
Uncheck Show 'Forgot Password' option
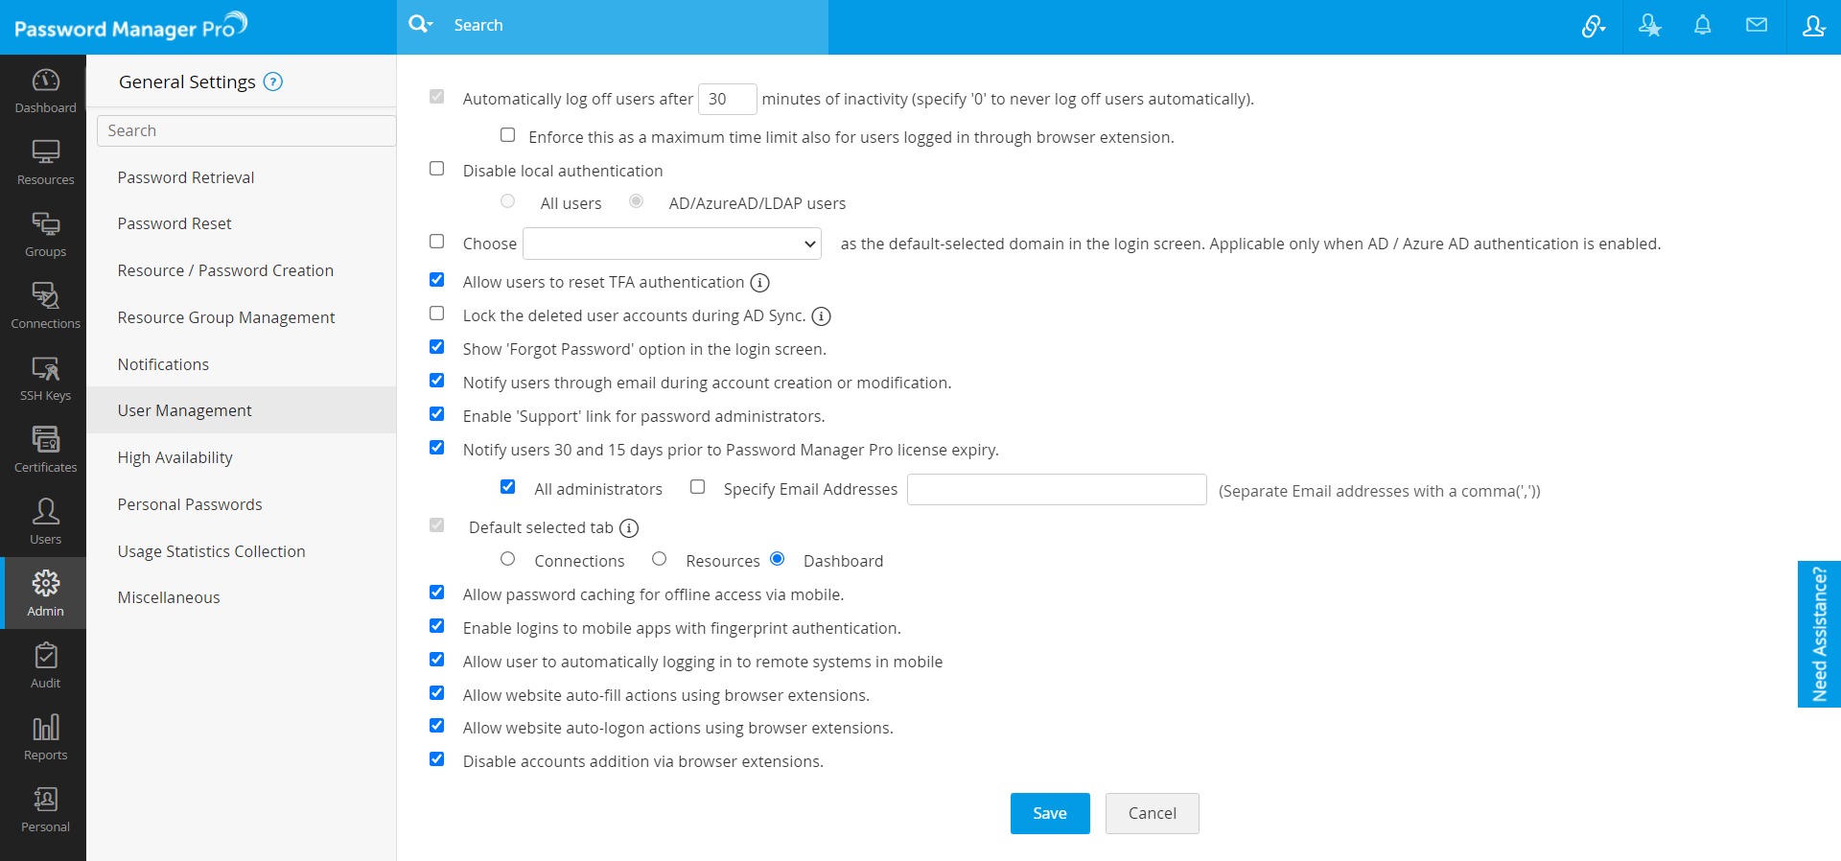click(x=437, y=347)
